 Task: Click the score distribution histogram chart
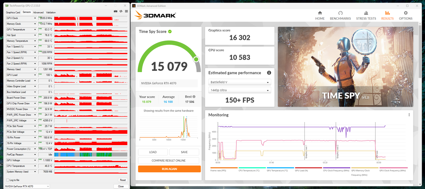click(x=169, y=127)
